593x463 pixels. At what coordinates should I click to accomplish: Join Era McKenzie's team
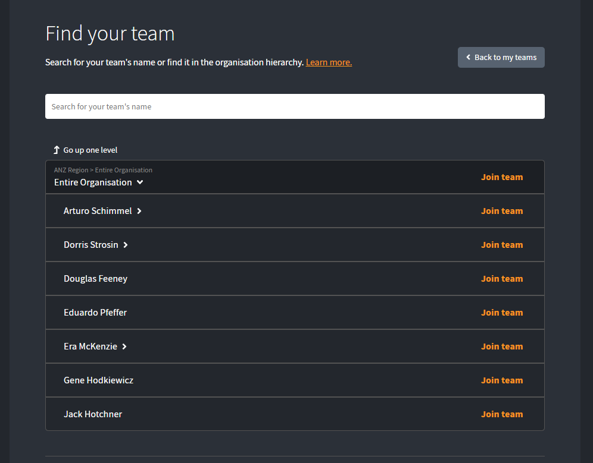pos(502,347)
